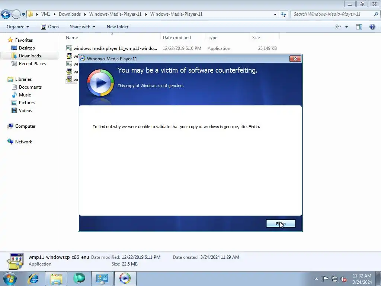Image resolution: width=381 pixels, height=286 pixels.
Task: Select Computer in the navigation pane
Action: [x=25, y=126]
